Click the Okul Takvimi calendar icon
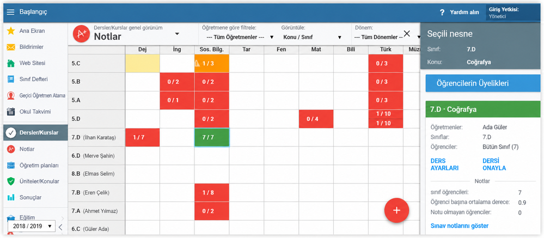Viewport: 544px width, 238px height. click(x=11, y=112)
